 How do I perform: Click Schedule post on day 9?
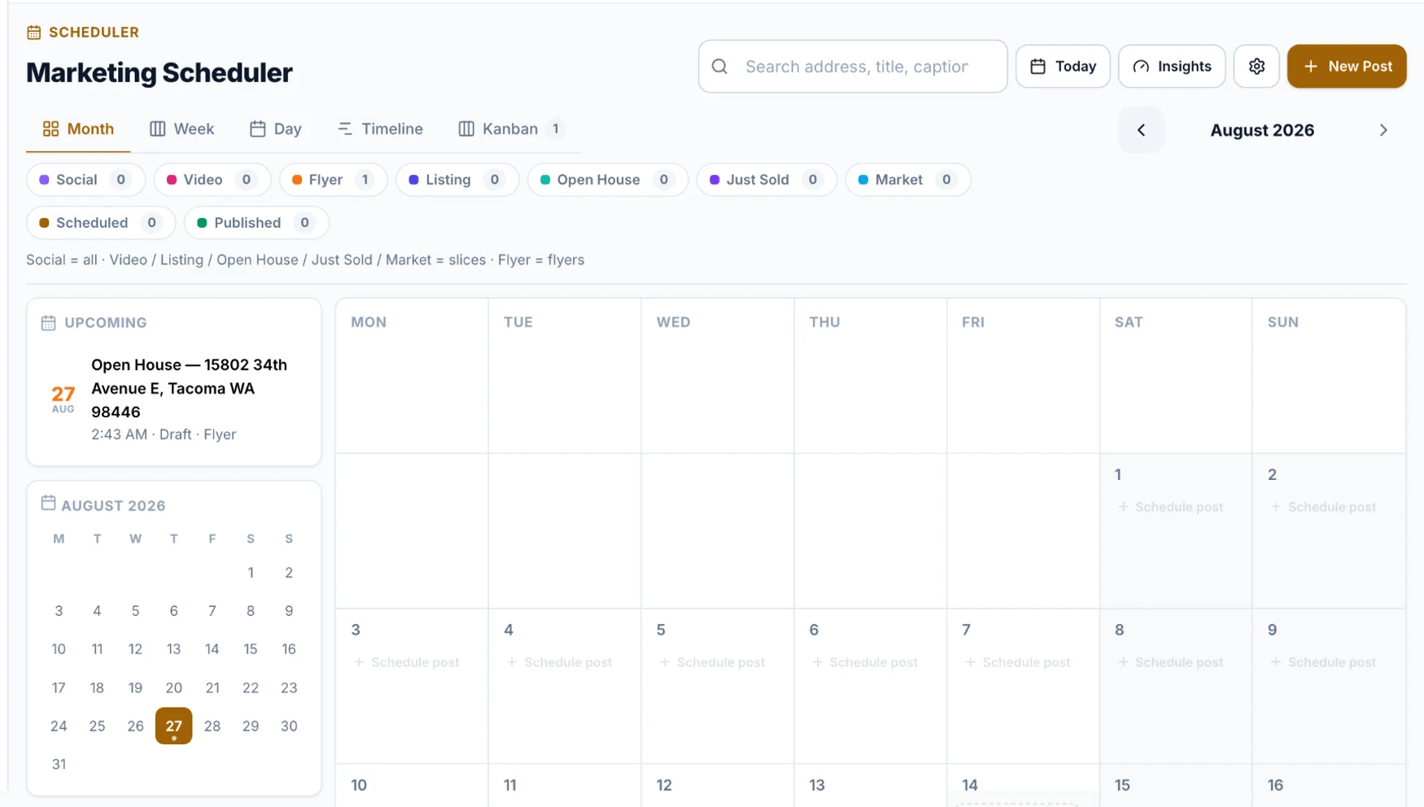1323,662
